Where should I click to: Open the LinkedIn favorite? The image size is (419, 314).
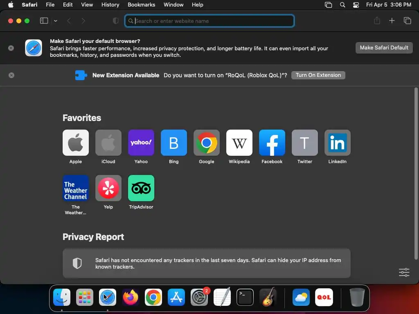click(338, 143)
